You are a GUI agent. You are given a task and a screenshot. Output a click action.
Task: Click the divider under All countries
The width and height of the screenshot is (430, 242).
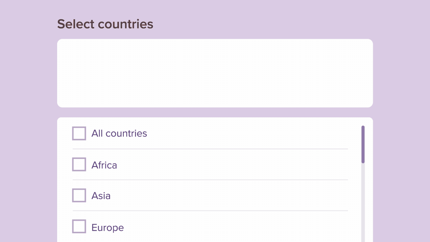click(x=210, y=149)
